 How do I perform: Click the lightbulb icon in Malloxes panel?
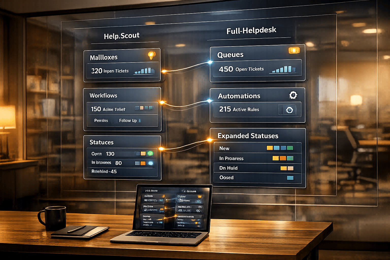point(152,55)
